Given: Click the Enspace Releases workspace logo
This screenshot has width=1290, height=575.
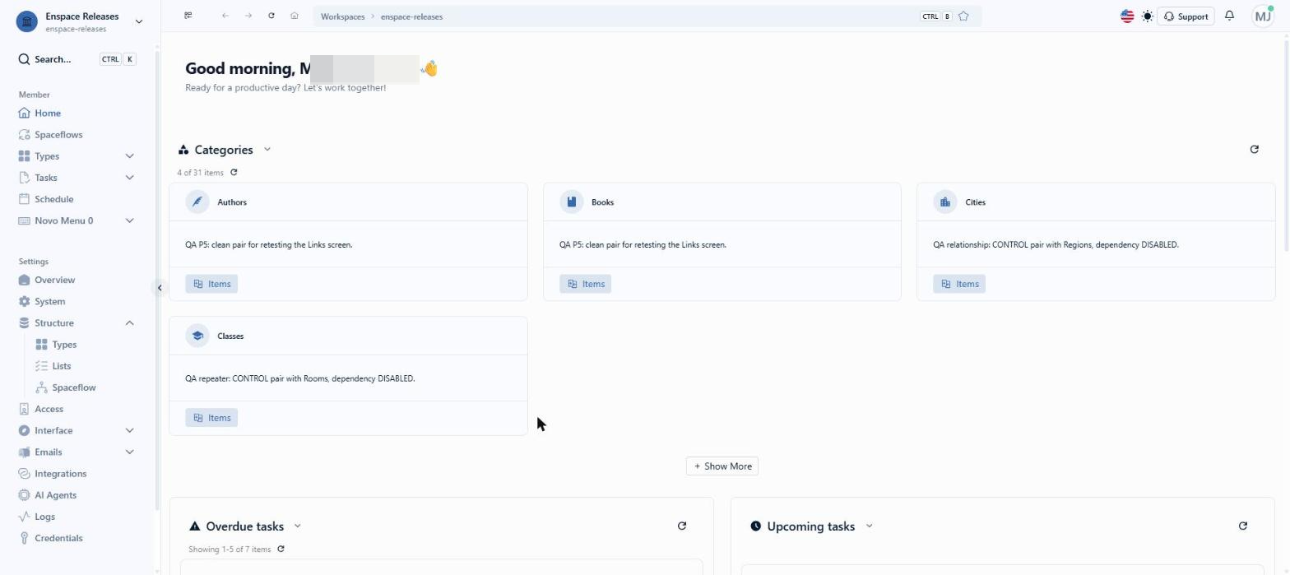Looking at the screenshot, I should 27,21.
